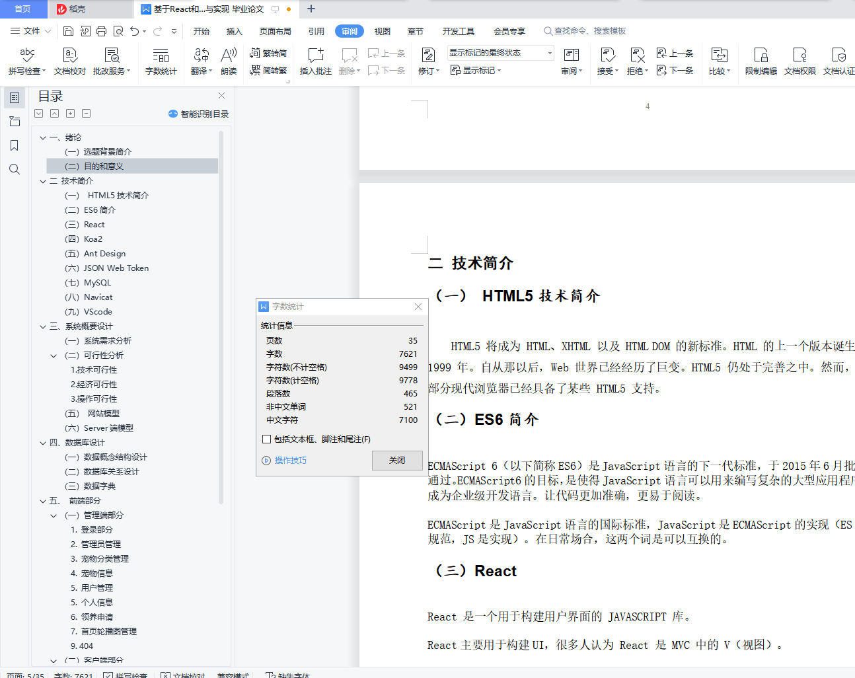This screenshot has width=855, height=678.
Task: Open the 字数统计 word count tool
Action: [x=161, y=61]
